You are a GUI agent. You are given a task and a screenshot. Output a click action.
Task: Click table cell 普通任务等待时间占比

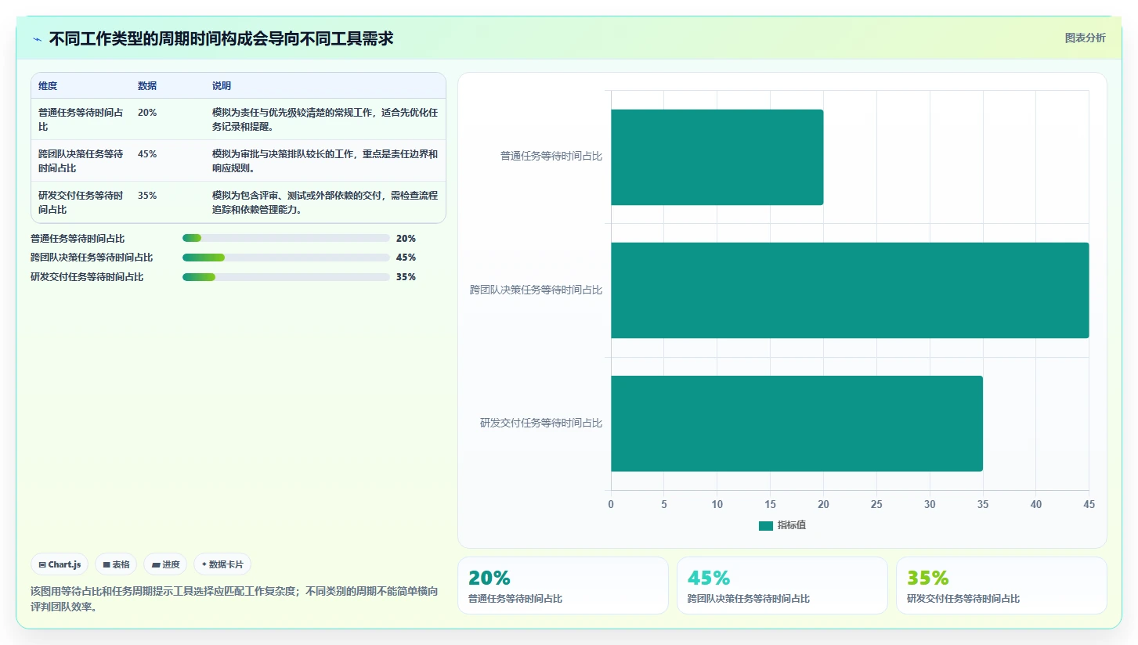[x=81, y=119]
